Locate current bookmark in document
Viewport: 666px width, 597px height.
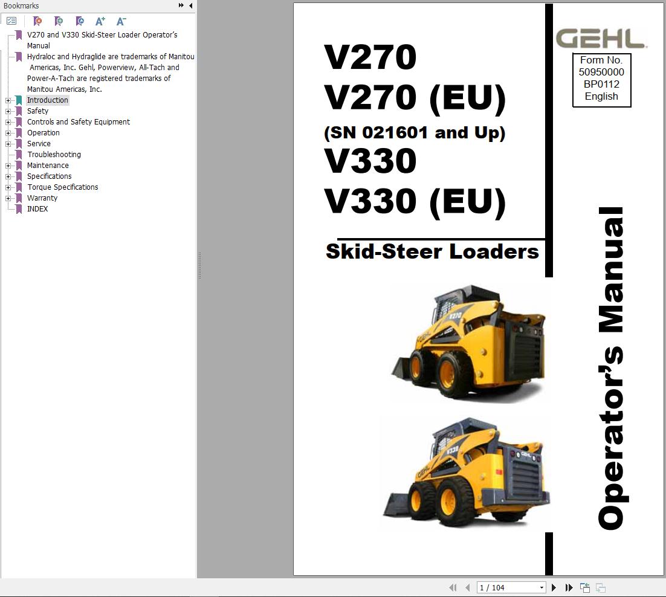79,21
